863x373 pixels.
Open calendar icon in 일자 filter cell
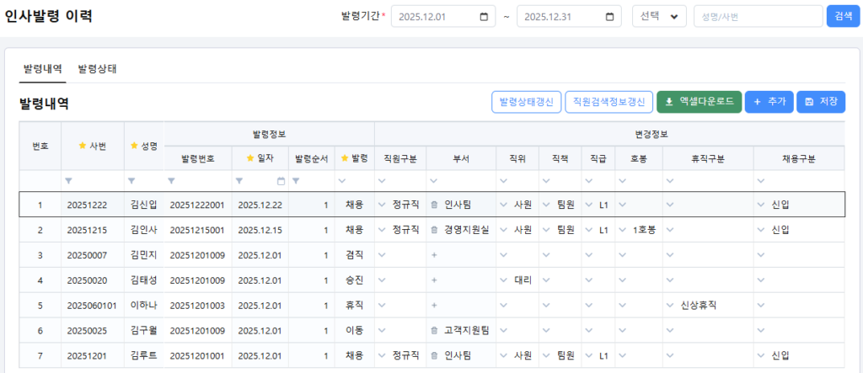point(281,181)
